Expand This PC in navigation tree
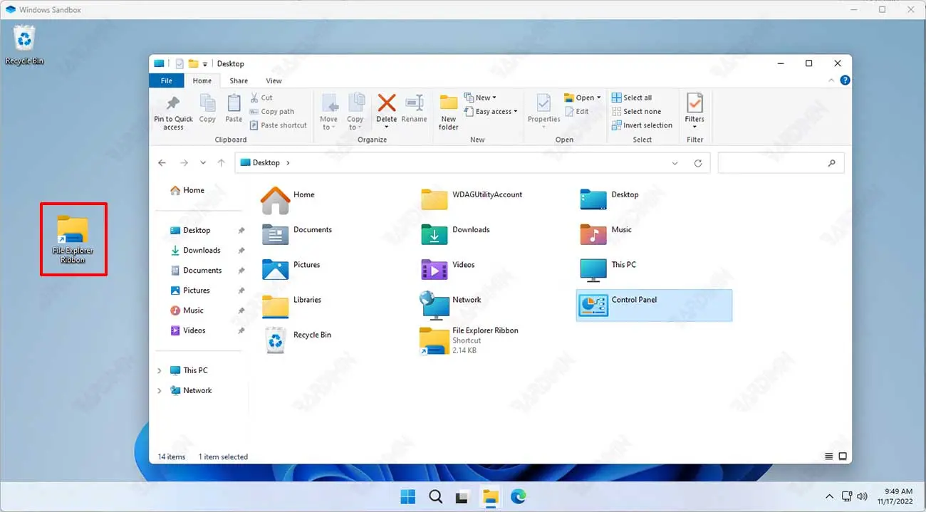 coord(160,370)
